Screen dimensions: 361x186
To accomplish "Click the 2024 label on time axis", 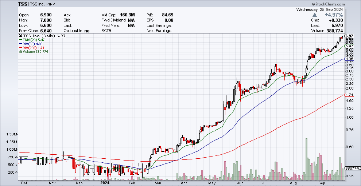I will 105,183.
